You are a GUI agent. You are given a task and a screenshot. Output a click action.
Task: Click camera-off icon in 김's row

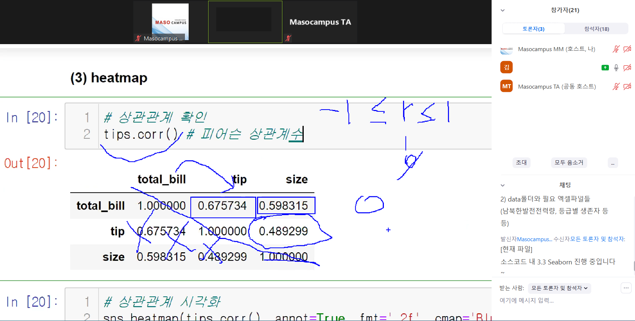(x=627, y=68)
